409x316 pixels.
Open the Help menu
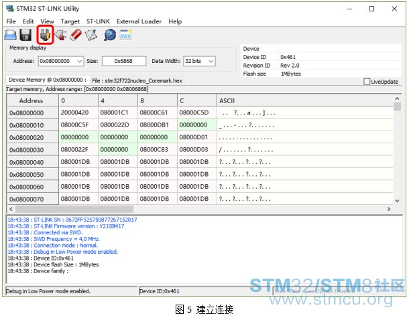(x=175, y=21)
